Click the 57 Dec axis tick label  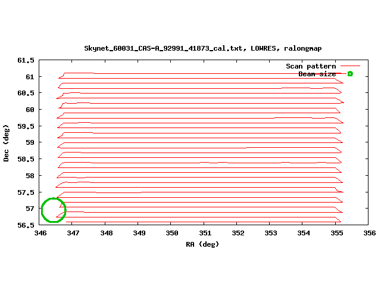coord(30,209)
